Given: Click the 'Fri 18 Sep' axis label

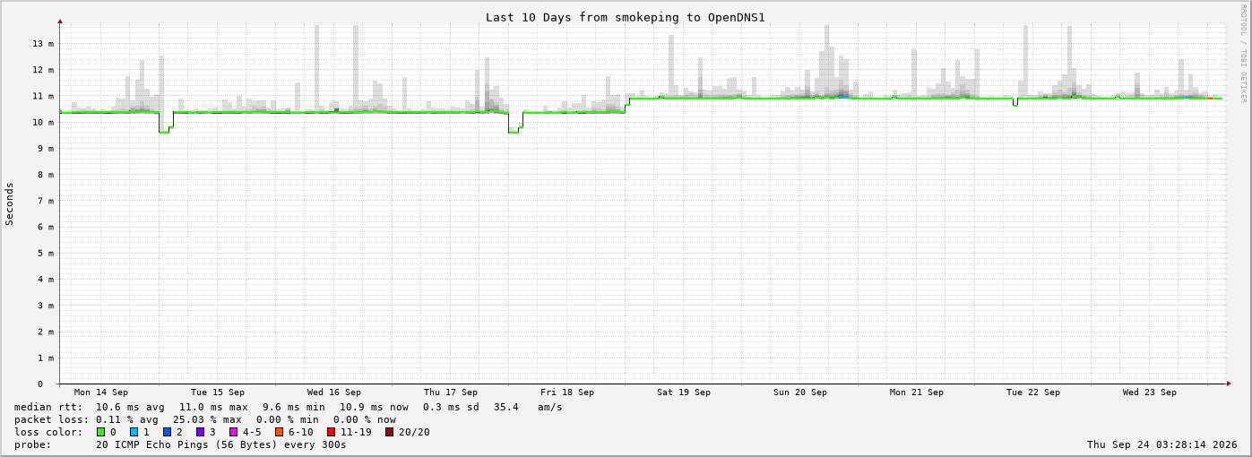Looking at the screenshot, I should click(567, 392).
